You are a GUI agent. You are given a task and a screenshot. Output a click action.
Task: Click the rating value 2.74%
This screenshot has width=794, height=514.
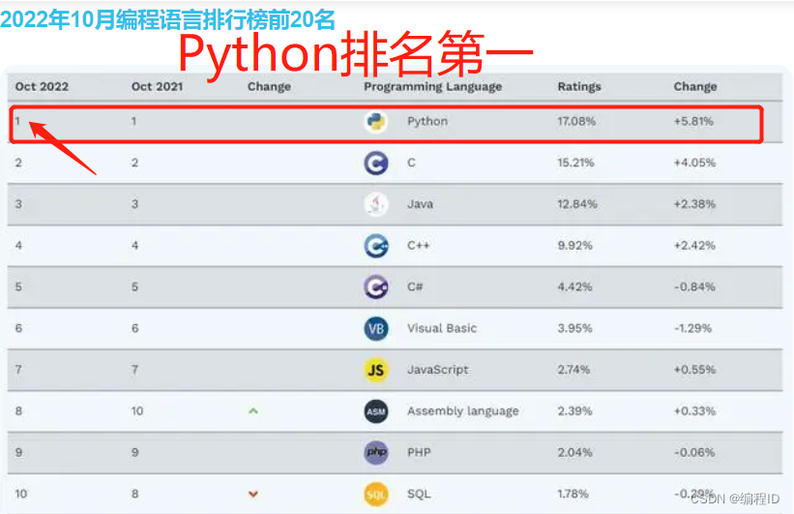click(x=573, y=370)
